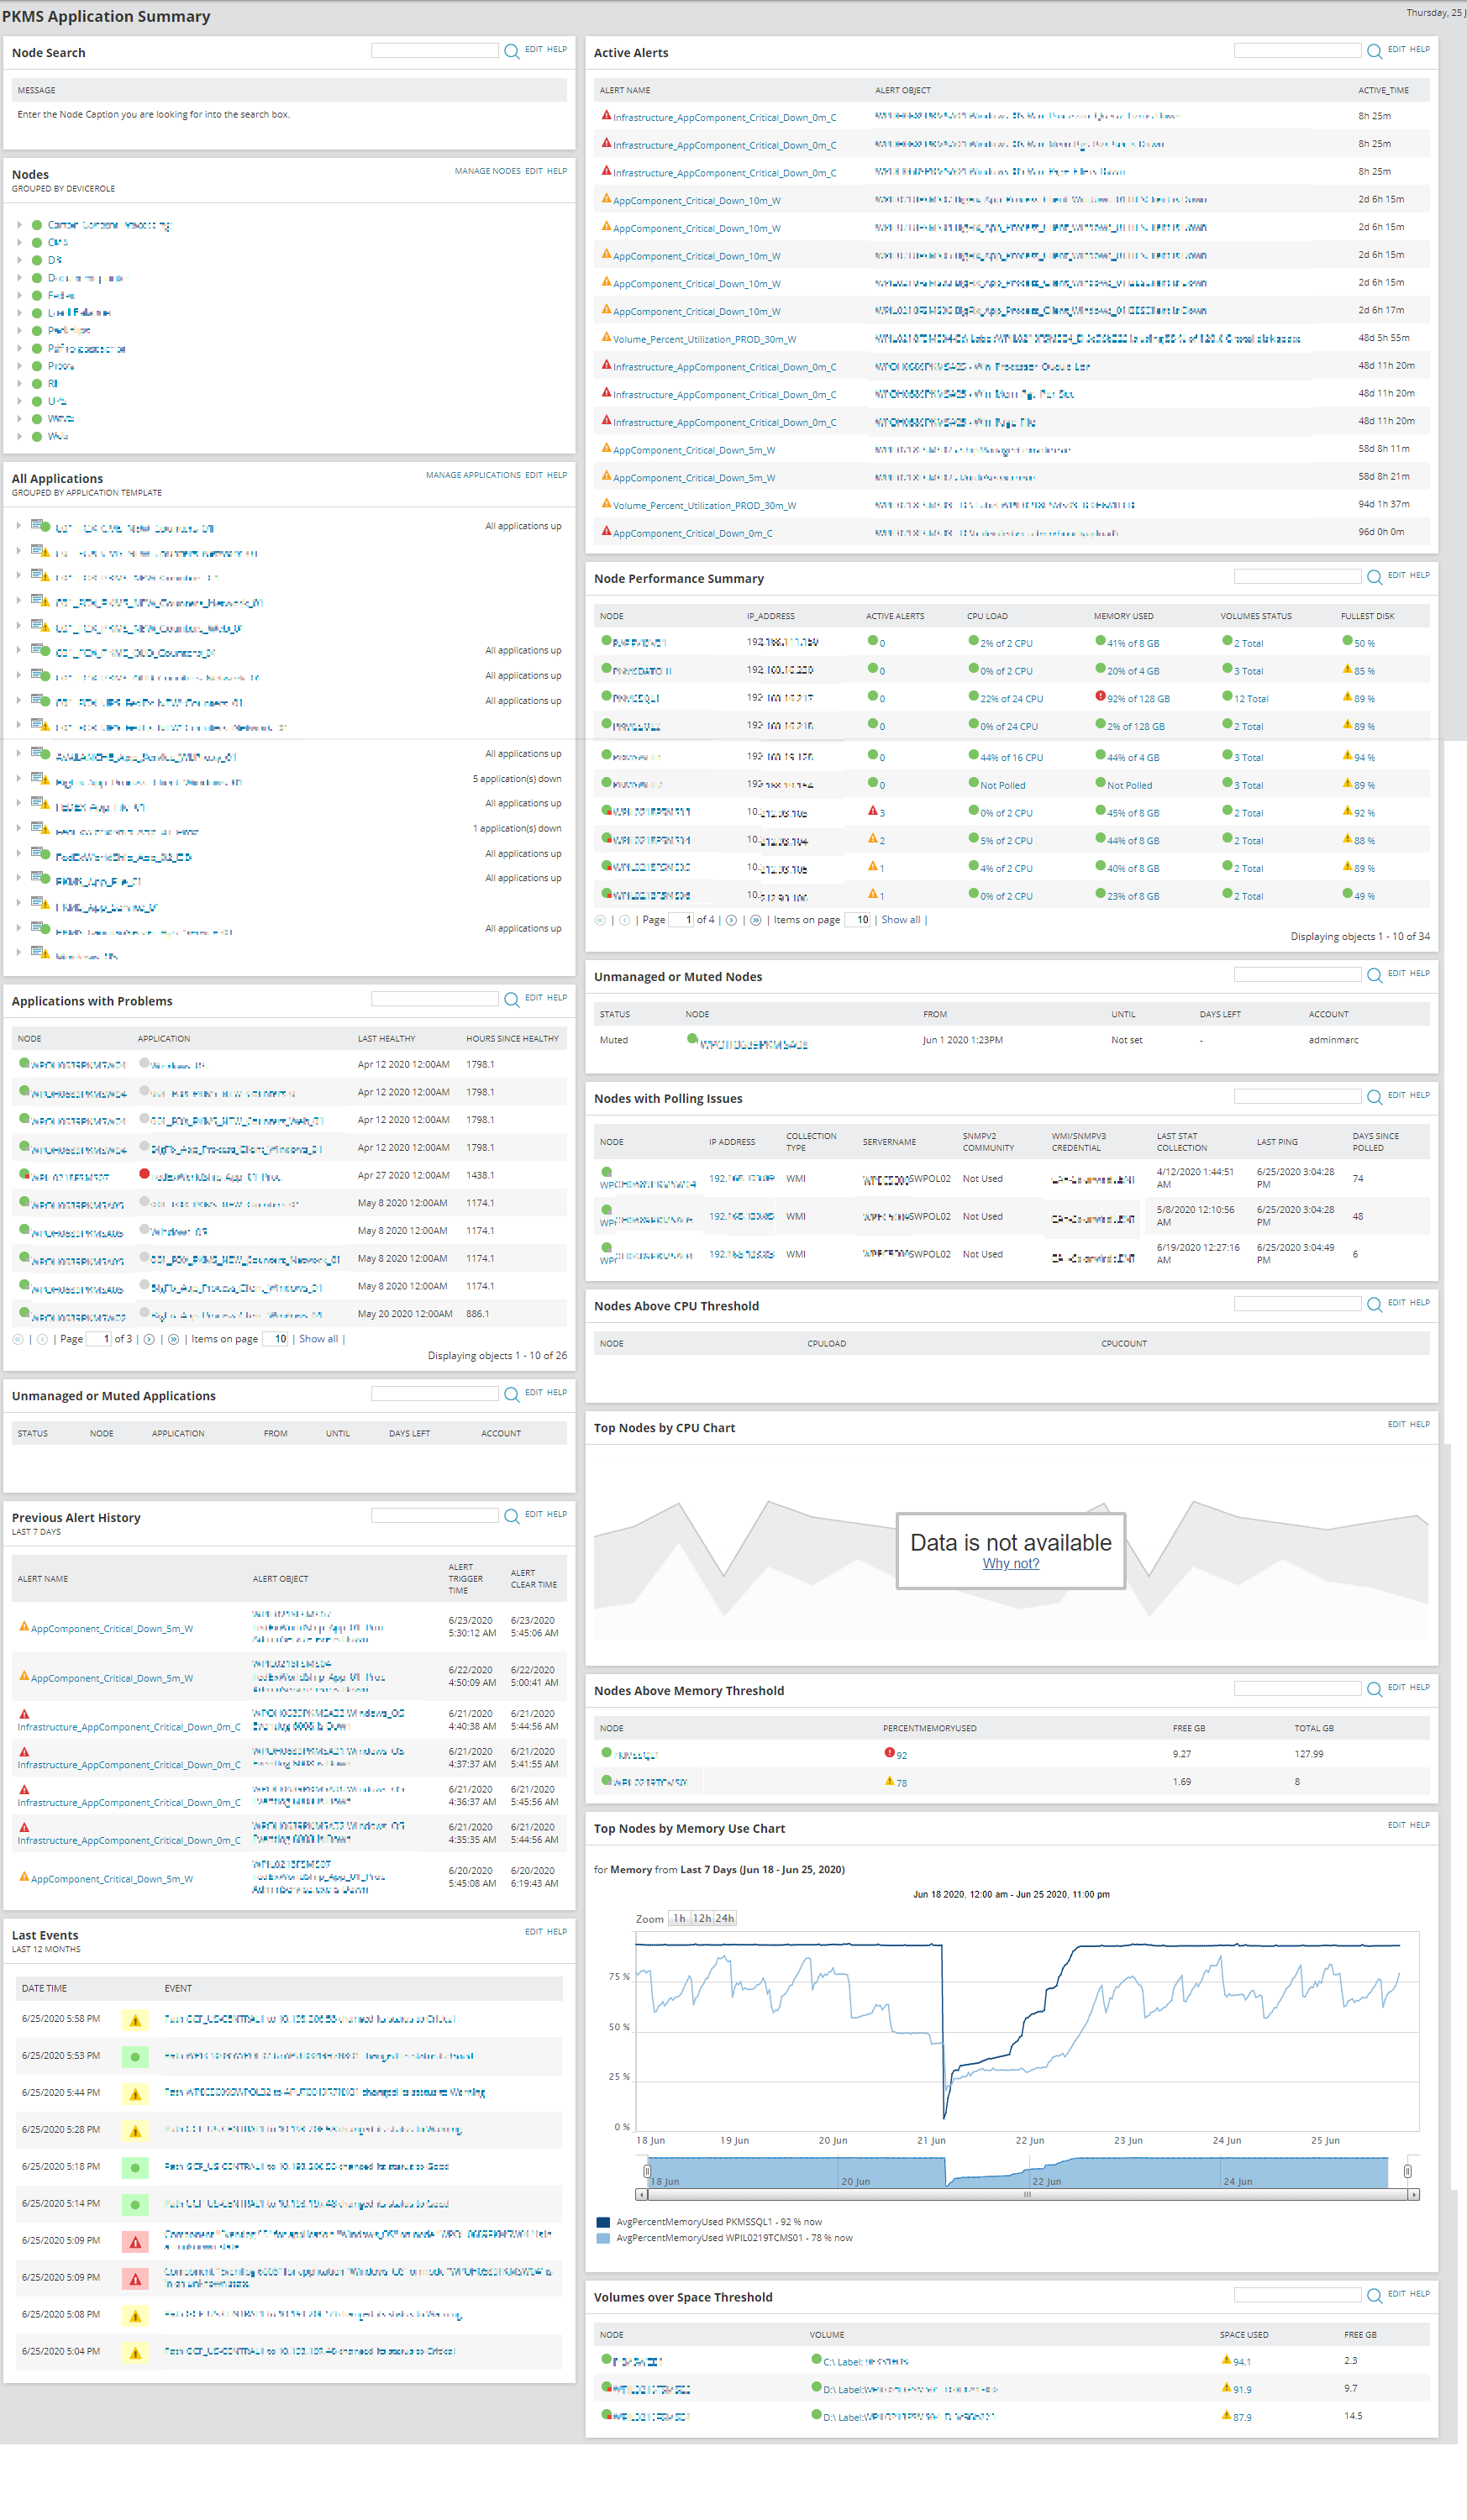Go to last page in Node Performance Summary

click(755, 920)
